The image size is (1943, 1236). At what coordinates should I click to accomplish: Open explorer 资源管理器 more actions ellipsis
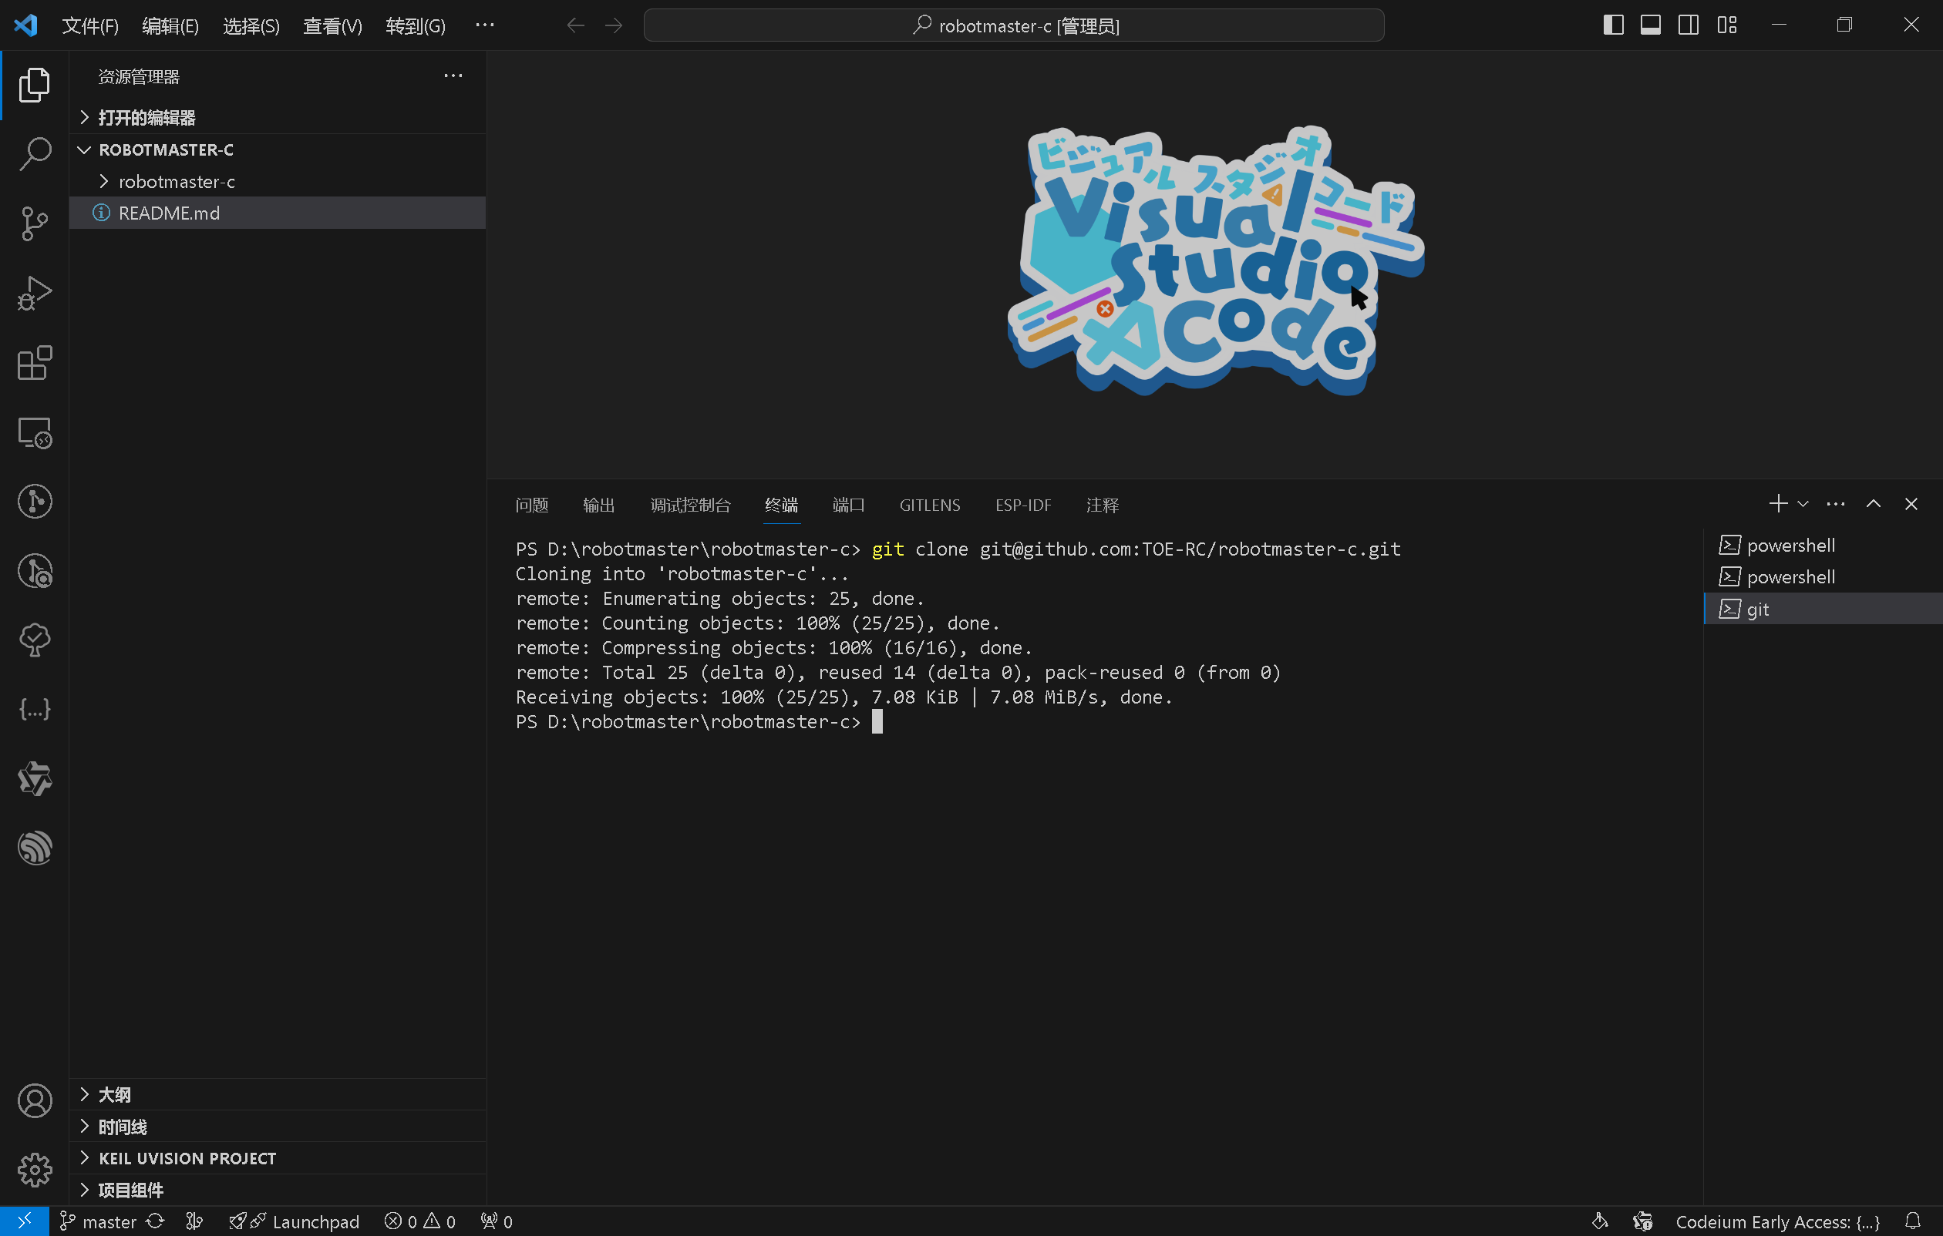(x=453, y=76)
